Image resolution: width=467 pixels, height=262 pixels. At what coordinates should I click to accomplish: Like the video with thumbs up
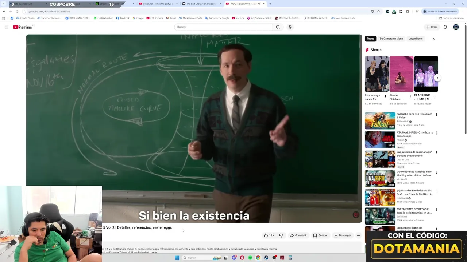(x=269, y=235)
